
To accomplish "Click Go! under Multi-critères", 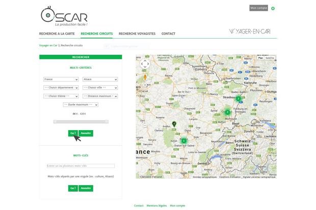I will [x=73, y=133].
